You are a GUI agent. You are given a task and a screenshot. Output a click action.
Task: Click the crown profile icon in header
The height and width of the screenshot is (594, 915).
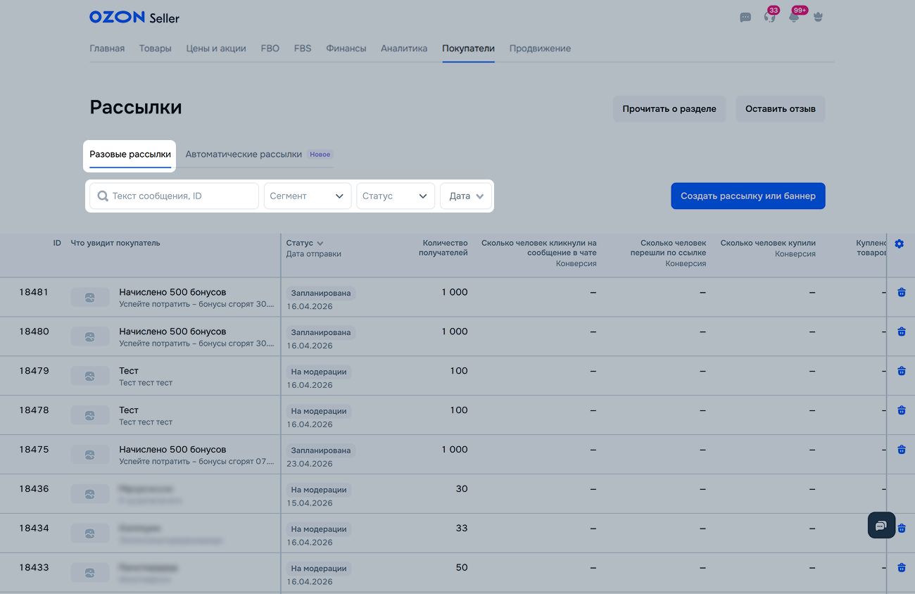[818, 18]
